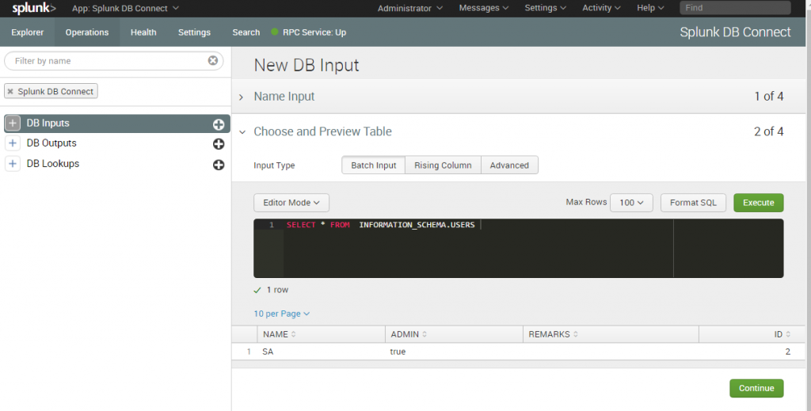Click the Splunk DB Connect app title
Screen dimensions: 811x411
pos(735,32)
